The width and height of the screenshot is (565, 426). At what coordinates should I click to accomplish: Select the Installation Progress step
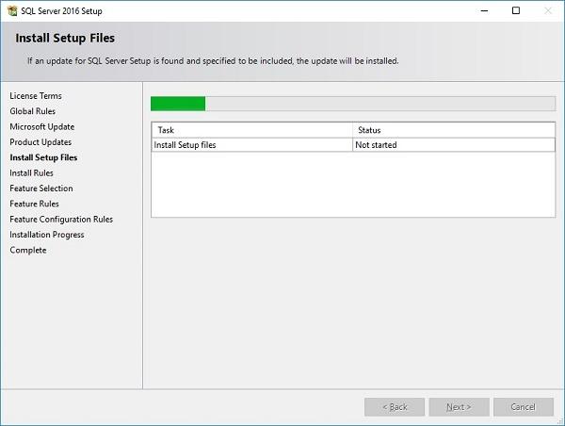pyautogui.click(x=47, y=235)
